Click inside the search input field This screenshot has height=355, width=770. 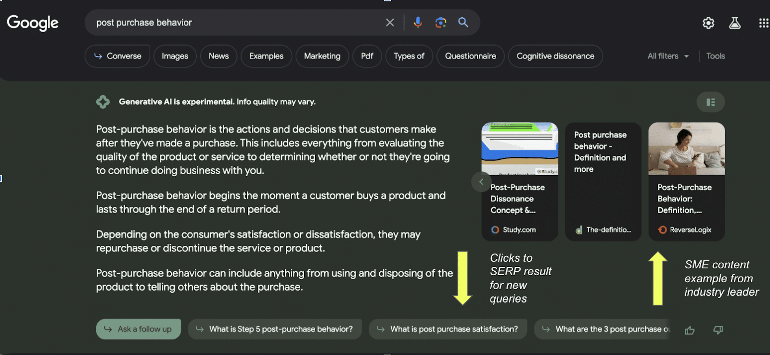236,23
